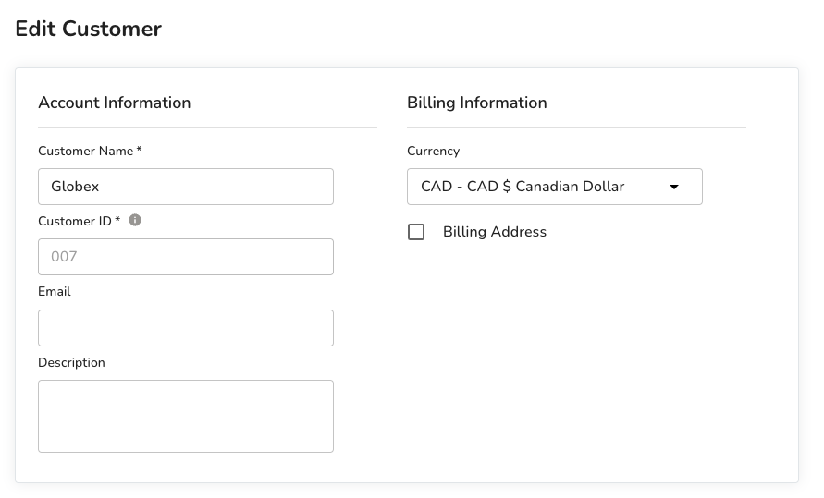Tick the Billing Address checkbox
Viewport: 824px width, 498px height.
[x=416, y=232]
